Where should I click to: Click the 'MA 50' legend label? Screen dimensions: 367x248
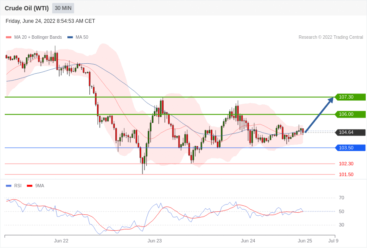pos(82,37)
